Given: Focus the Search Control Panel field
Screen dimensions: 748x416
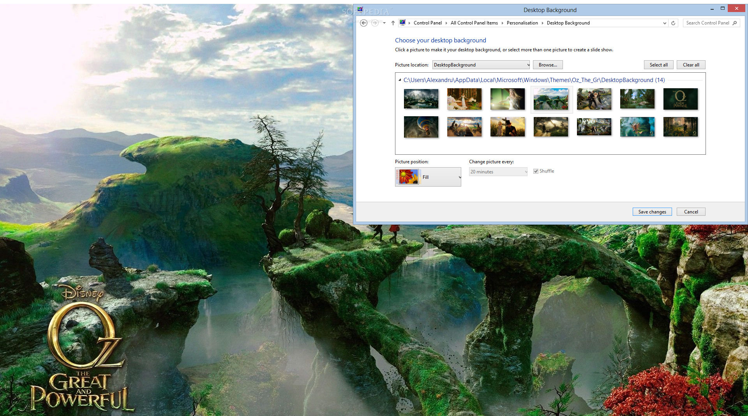Looking at the screenshot, I should coord(711,23).
